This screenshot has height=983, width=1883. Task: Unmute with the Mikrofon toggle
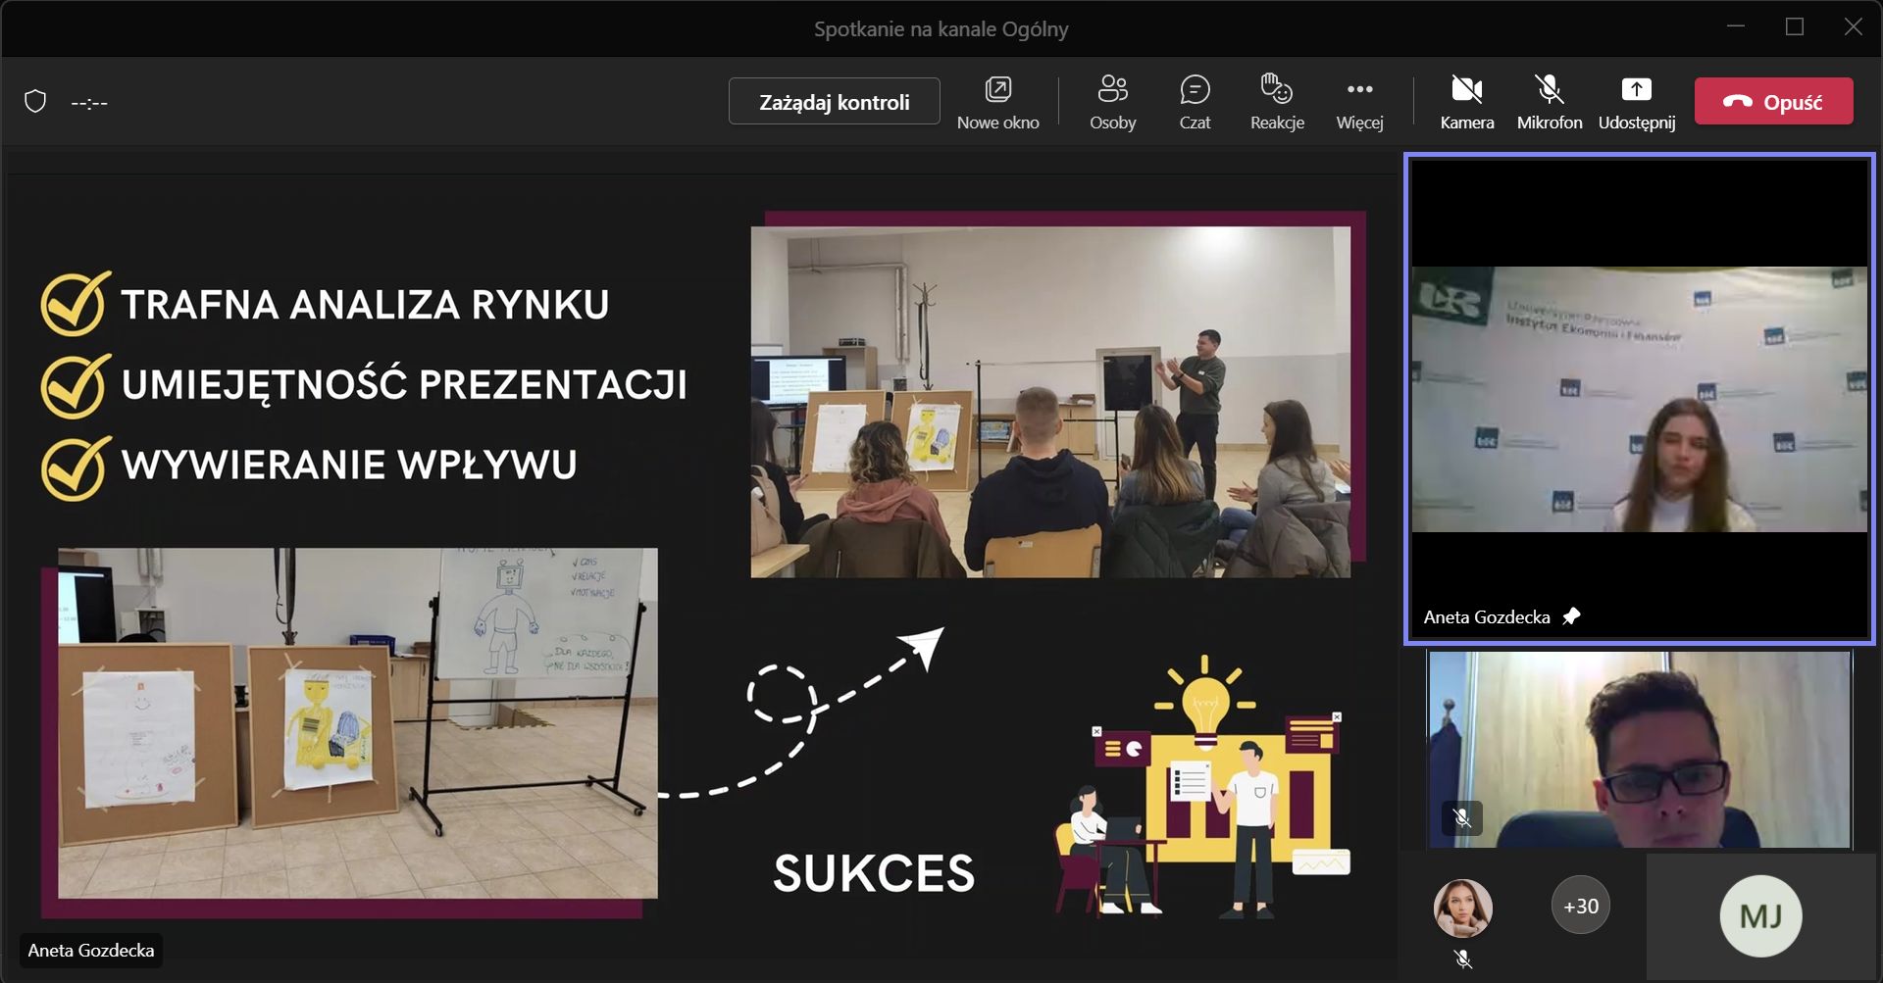click(x=1549, y=102)
